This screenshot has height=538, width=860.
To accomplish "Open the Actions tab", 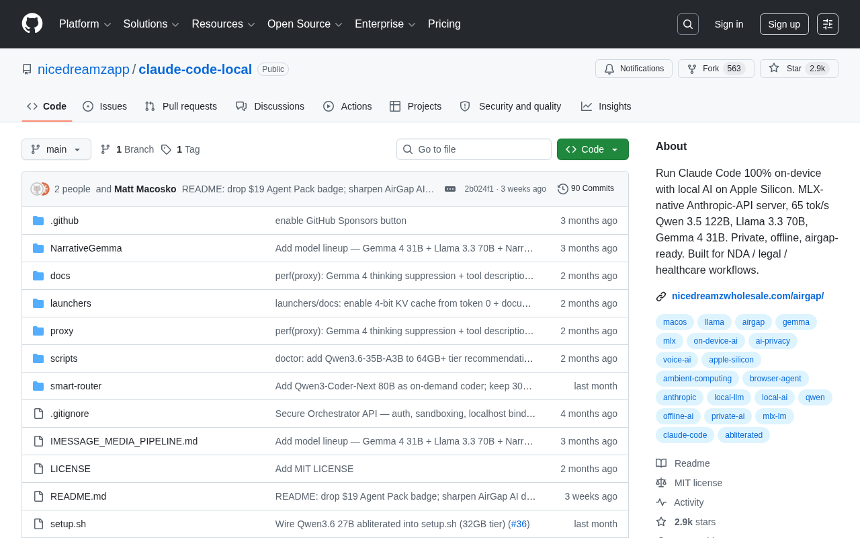I will (x=347, y=106).
